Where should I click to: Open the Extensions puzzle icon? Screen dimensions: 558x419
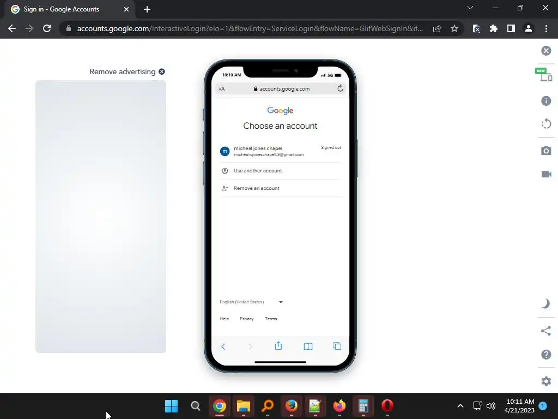(x=493, y=28)
